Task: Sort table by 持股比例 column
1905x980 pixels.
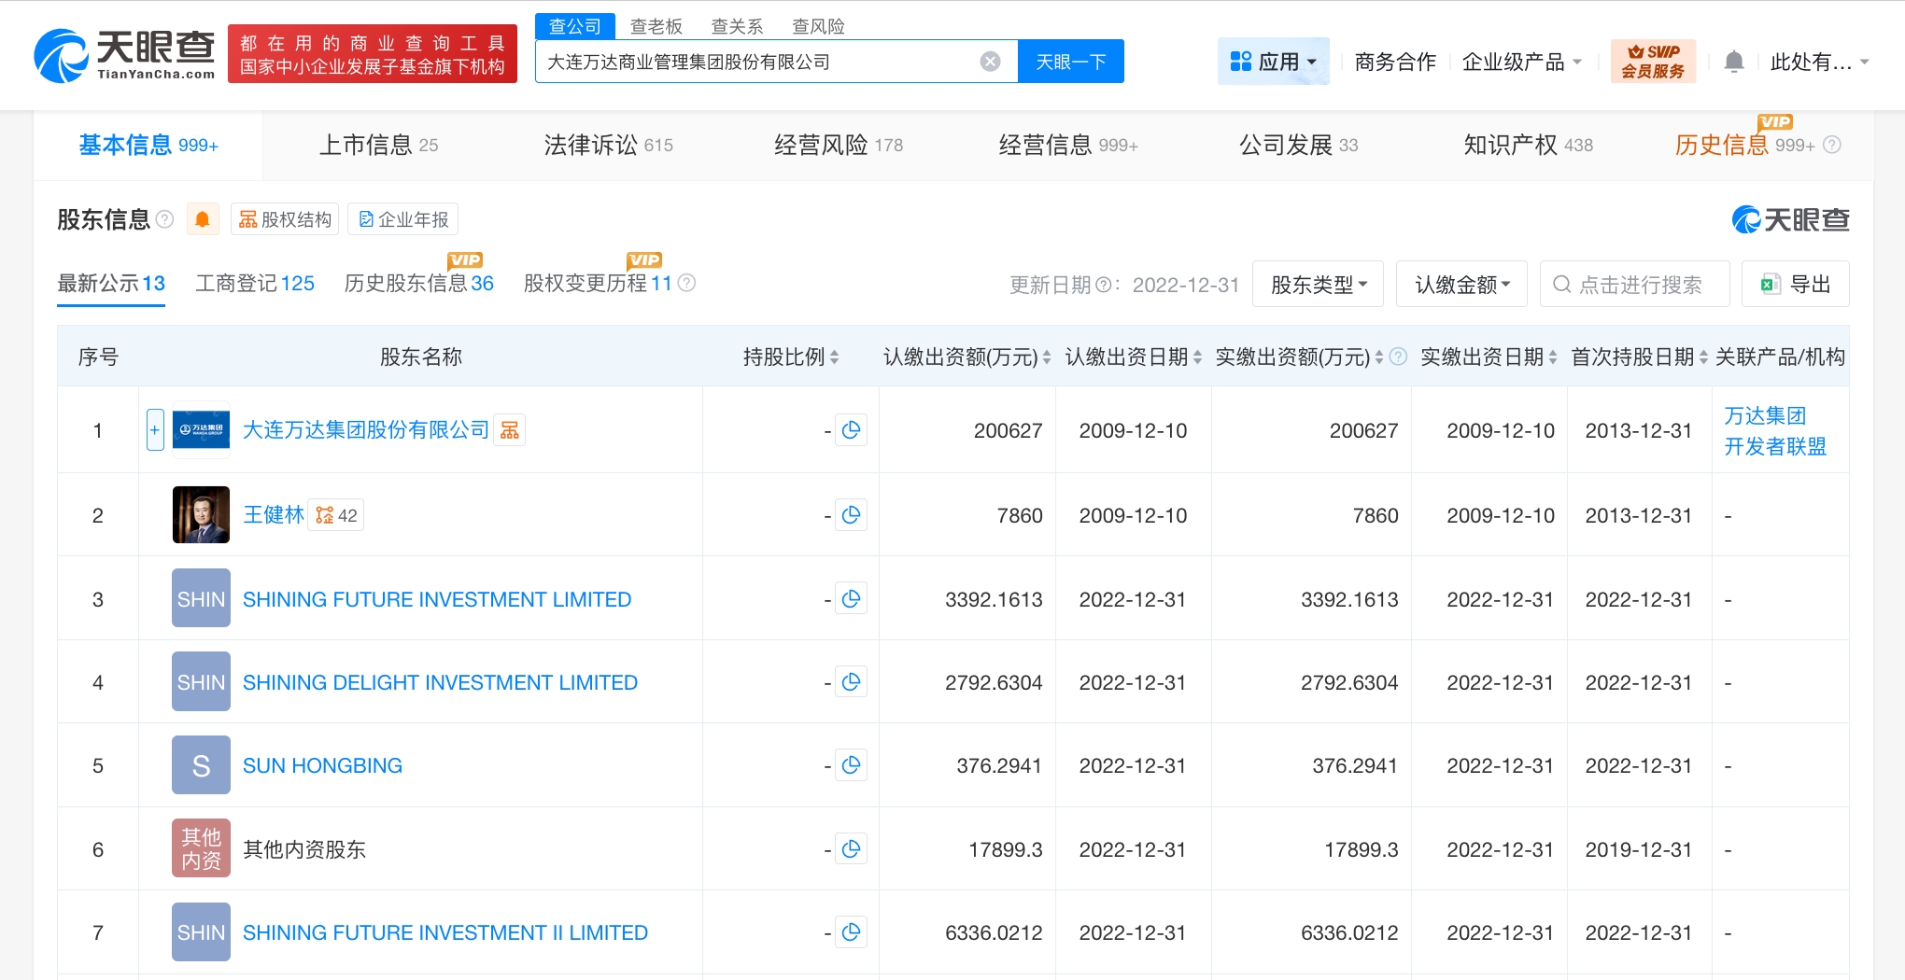Action: pyautogui.click(x=790, y=357)
